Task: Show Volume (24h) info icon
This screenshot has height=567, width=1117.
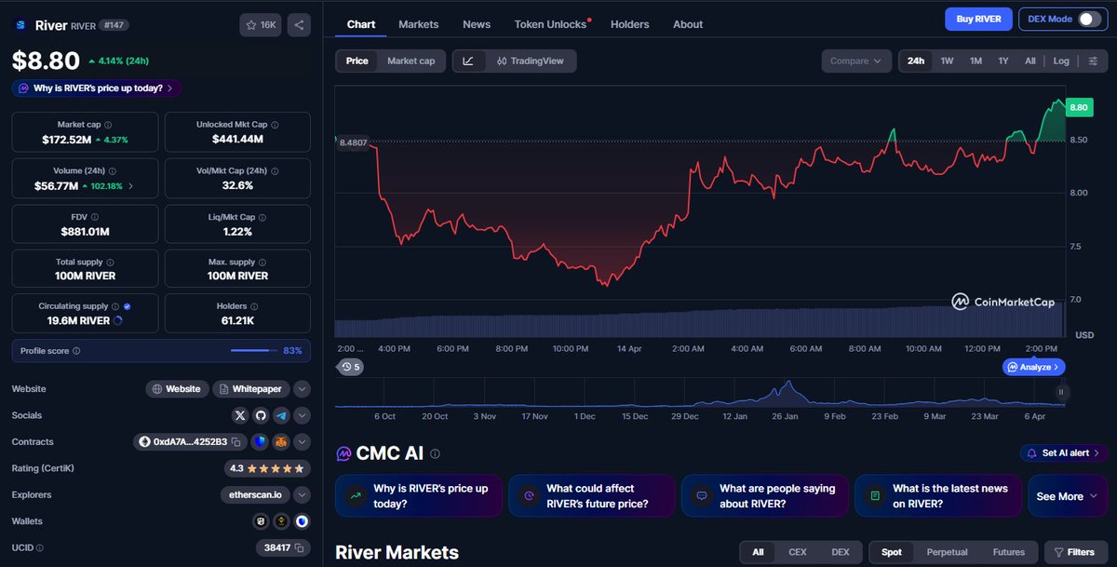Action: (113, 170)
